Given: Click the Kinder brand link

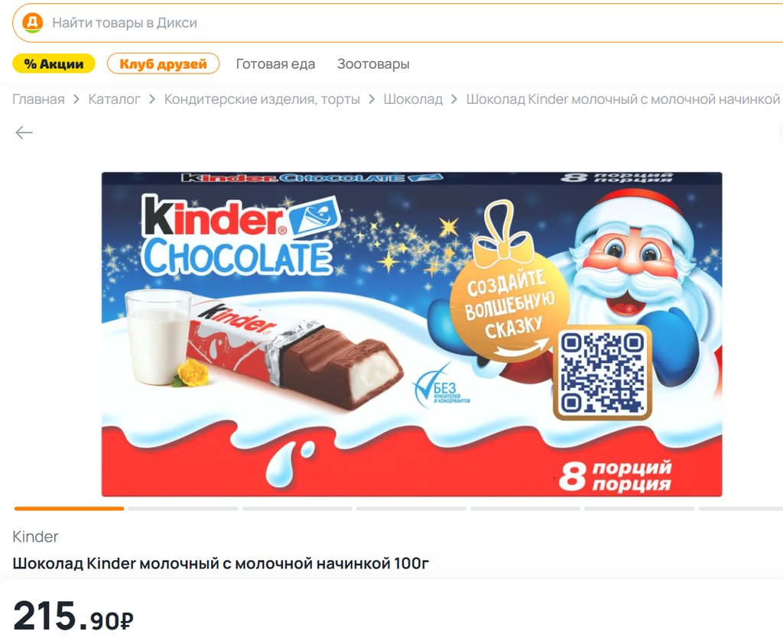Looking at the screenshot, I should tap(35, 536).
